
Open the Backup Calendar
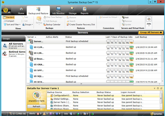click(52, 24)
